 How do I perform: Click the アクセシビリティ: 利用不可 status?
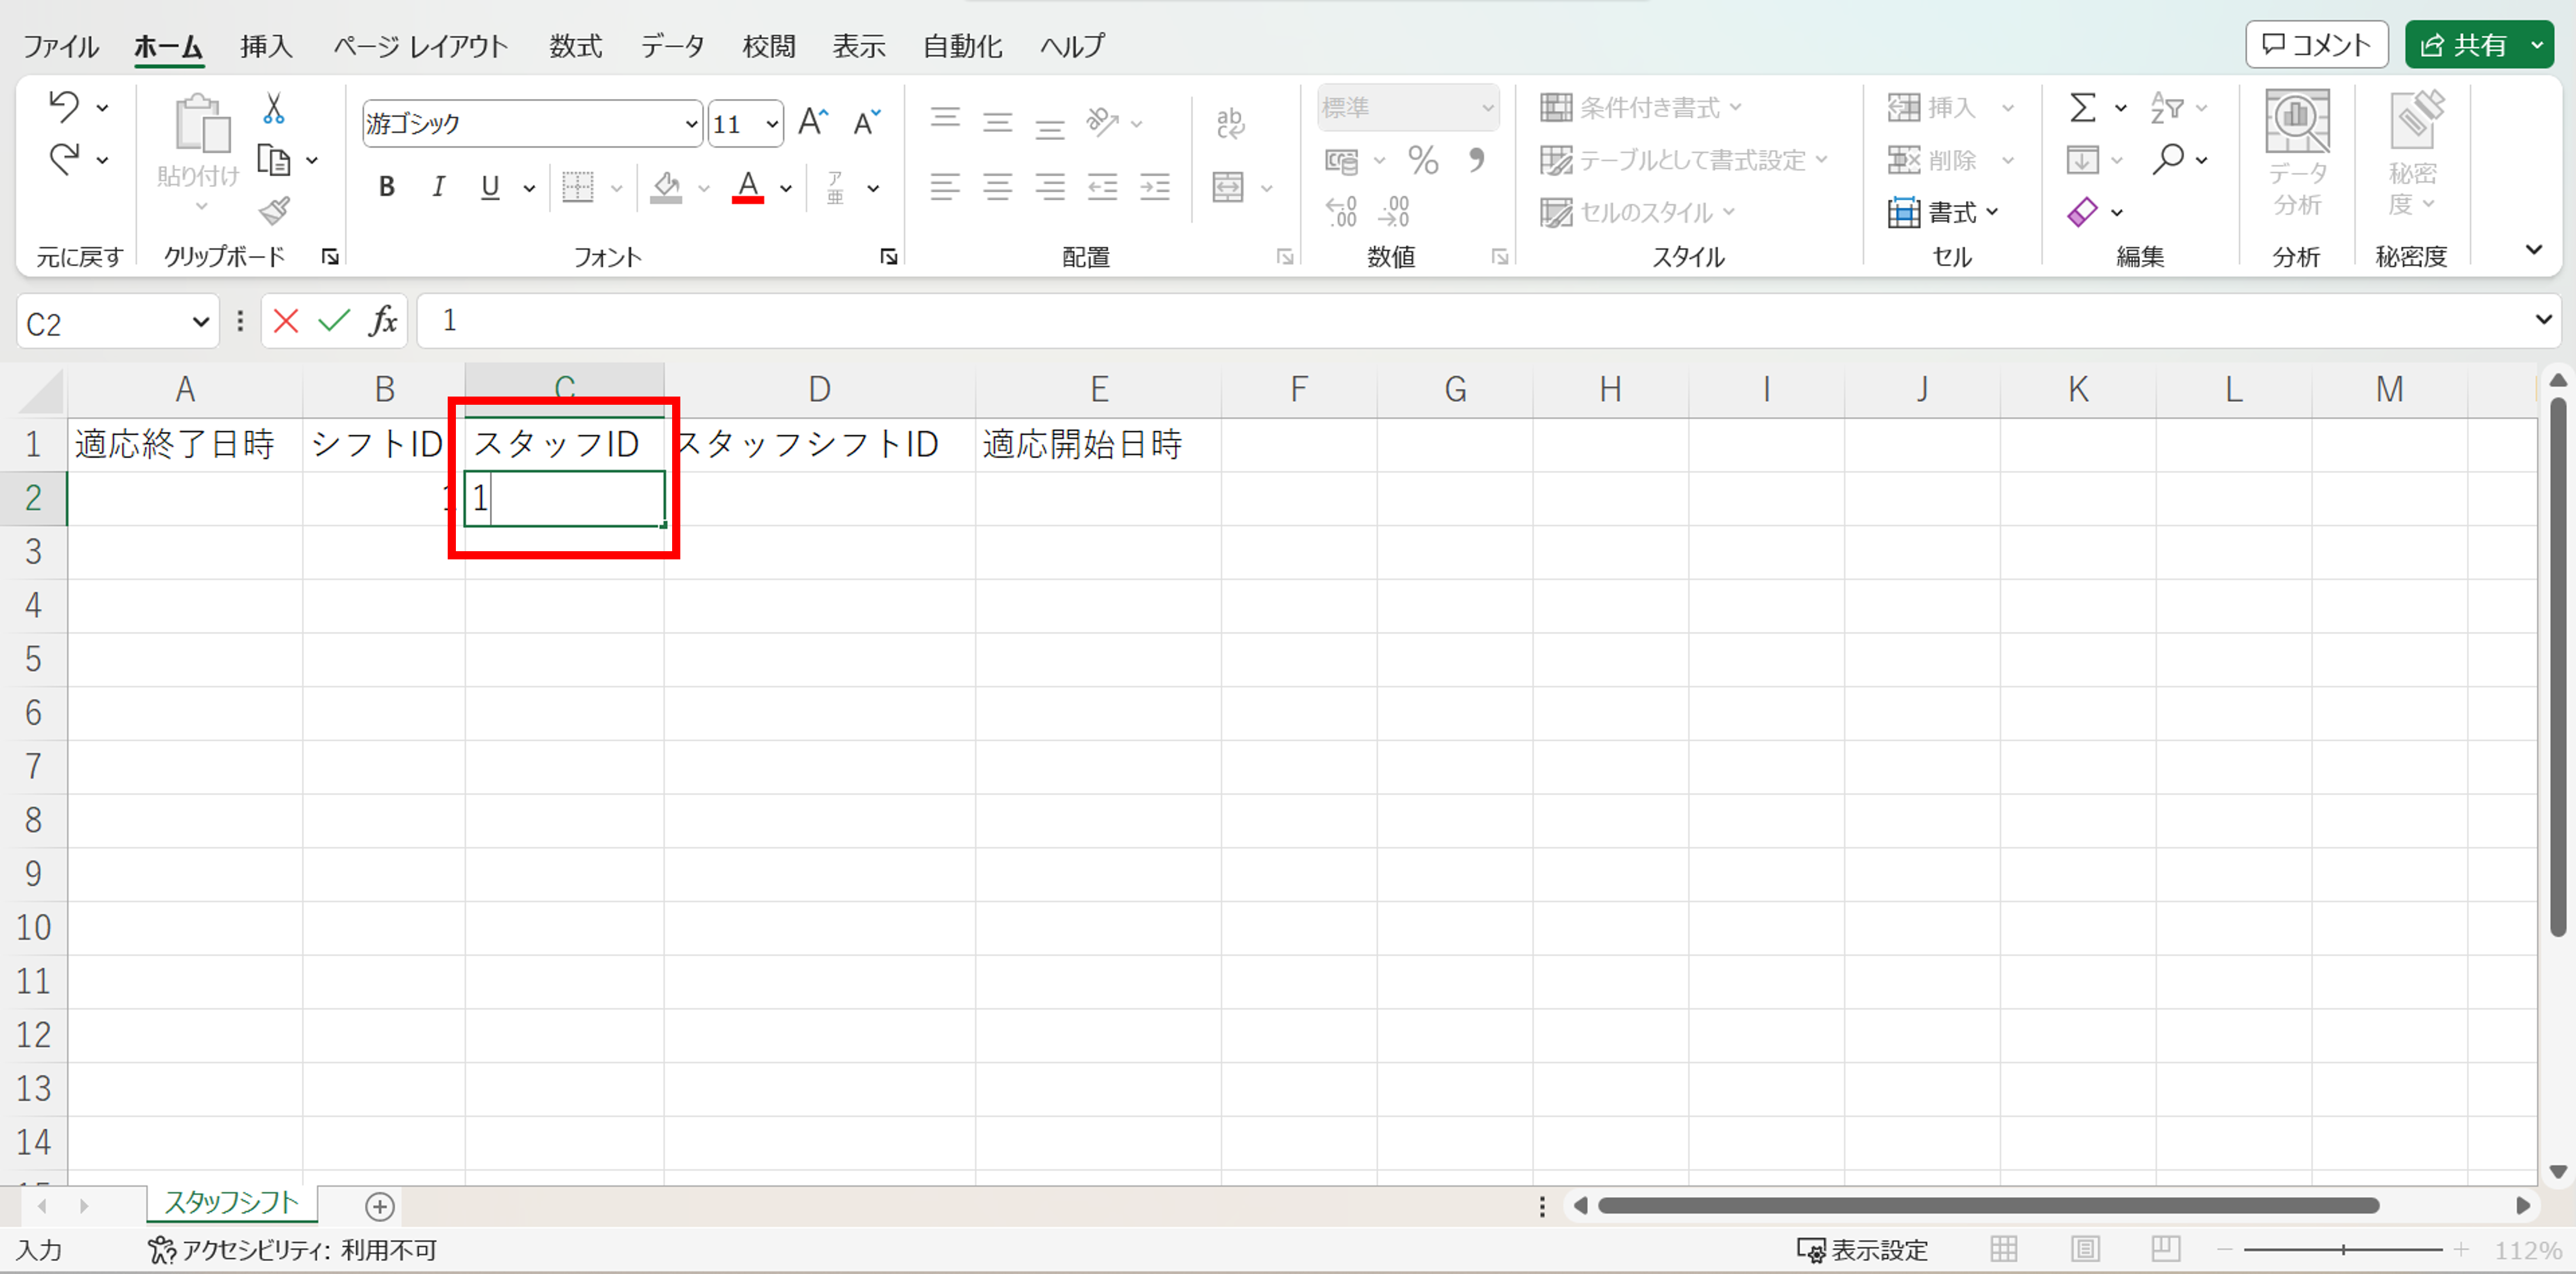click(292, 1250)
